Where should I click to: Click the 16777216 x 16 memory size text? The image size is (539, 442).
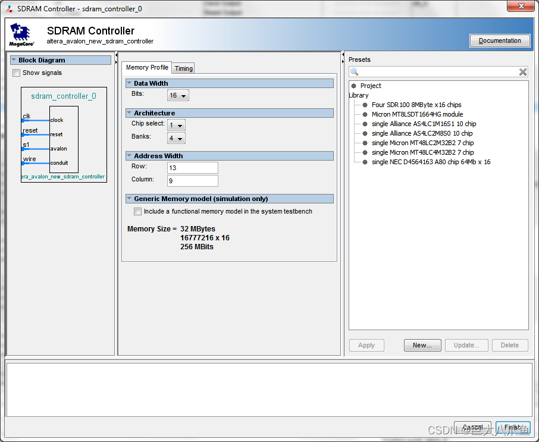[205, 238]
